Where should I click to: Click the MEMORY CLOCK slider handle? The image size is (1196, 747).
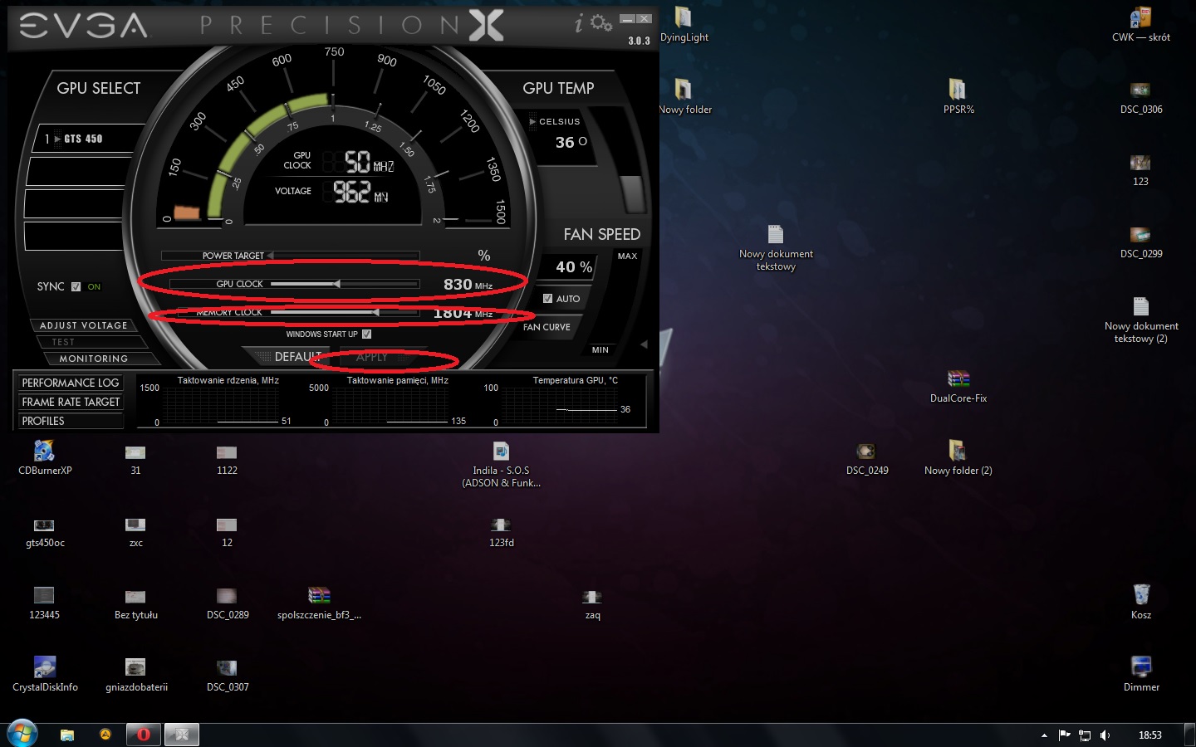click(x=376, y=312)
